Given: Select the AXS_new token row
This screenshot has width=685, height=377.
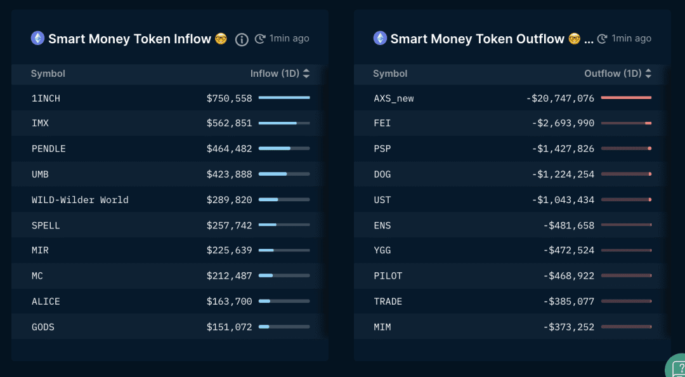Looking at the screenshot, I should click(x=394, y=98).
